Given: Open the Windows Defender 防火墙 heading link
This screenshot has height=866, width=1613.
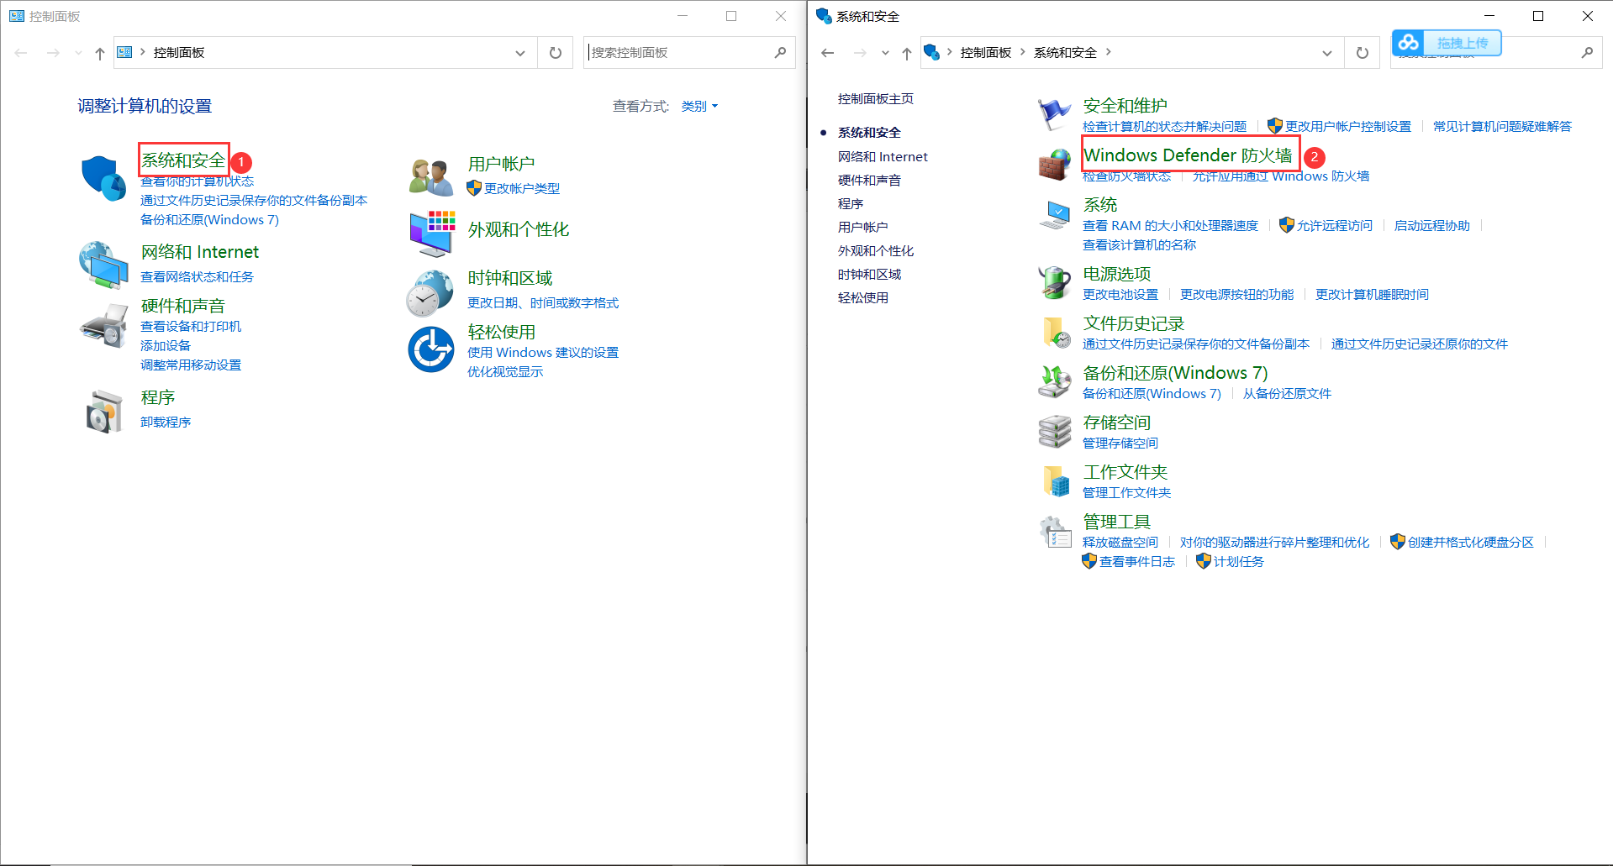Looking at the screenshot, I should click(1188, 155).
